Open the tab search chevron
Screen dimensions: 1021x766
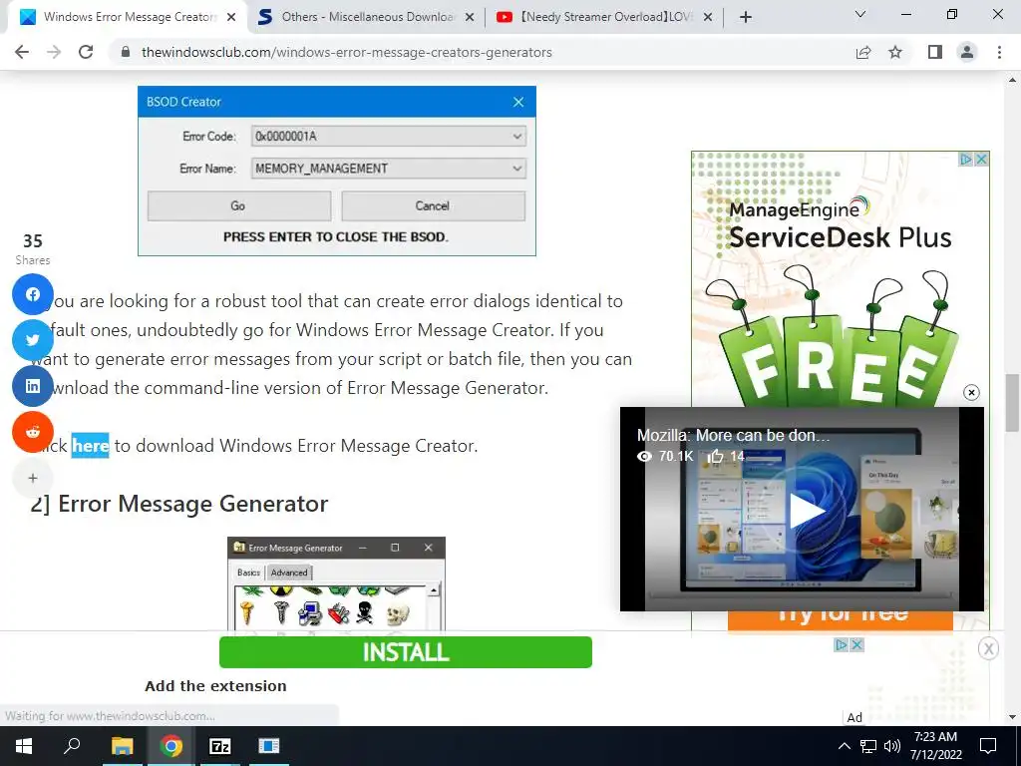(860, 14)
